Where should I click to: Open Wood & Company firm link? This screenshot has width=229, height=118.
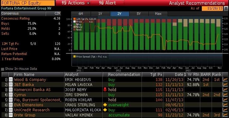pyautogui.click(x=30, y=80)
